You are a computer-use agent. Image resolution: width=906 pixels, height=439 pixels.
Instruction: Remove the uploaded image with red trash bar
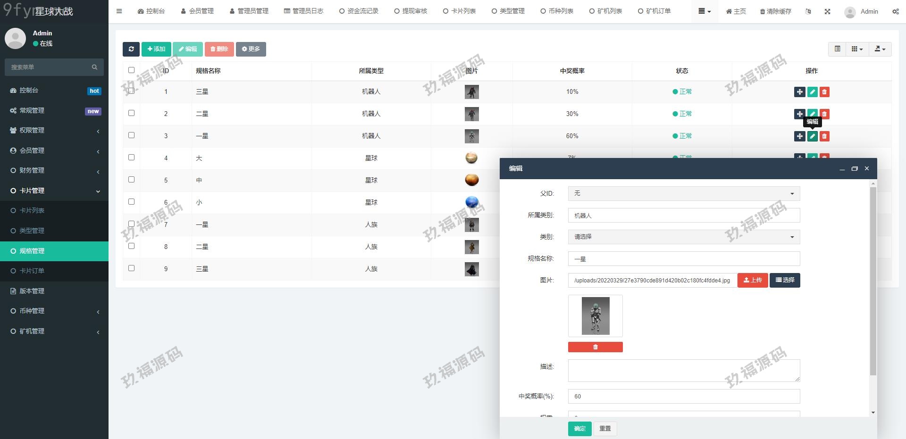(595, 347)
